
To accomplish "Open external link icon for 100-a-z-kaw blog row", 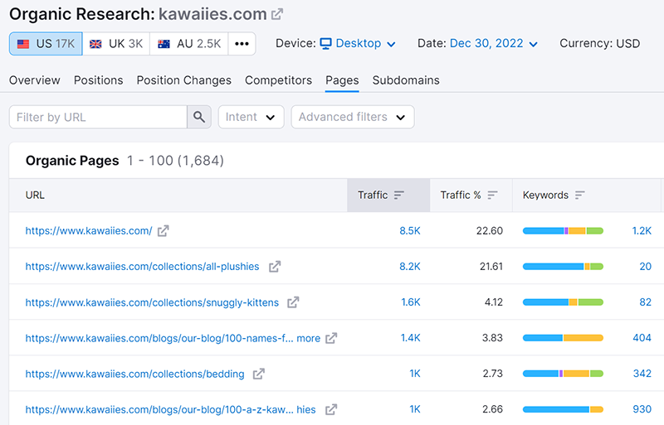I will [x=331, y=410].
